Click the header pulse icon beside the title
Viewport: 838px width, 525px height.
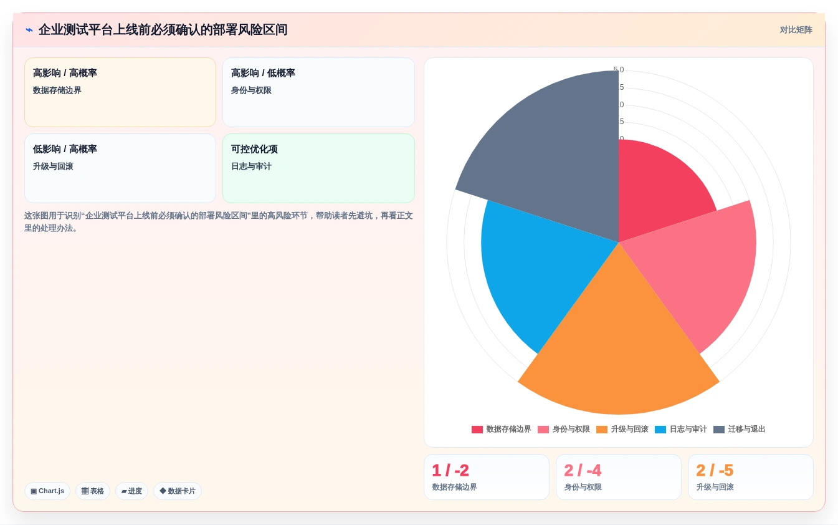coord(29,30)
